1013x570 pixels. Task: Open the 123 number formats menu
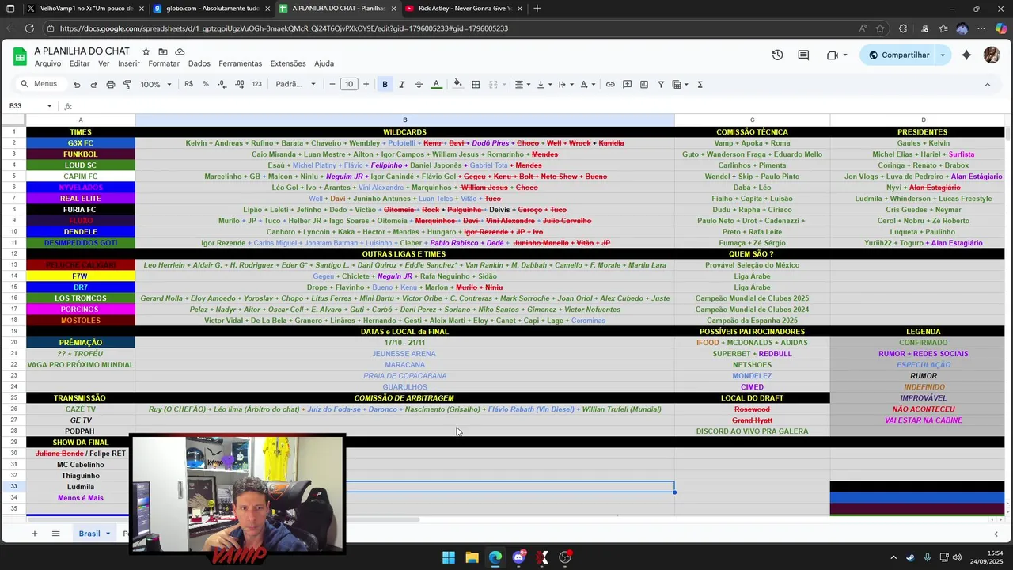click(256, 84)
